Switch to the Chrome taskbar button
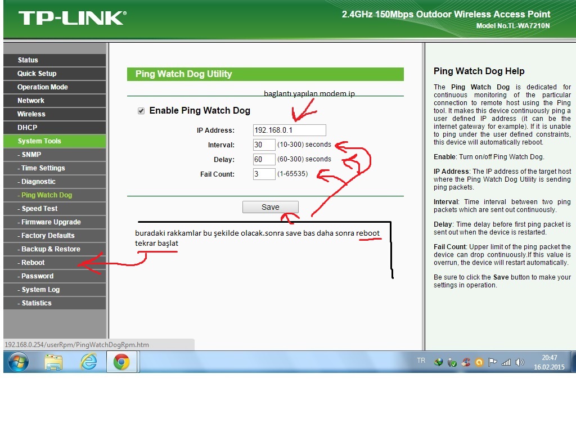Screen dimensions: 576x432 pyautogui.click(x=121, y=362)
